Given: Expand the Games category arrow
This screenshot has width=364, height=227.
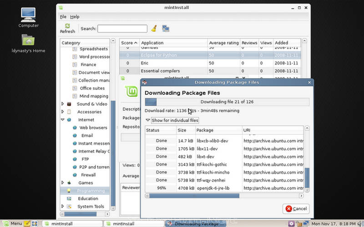Looking at the screenshot, I should coord(62,183).
